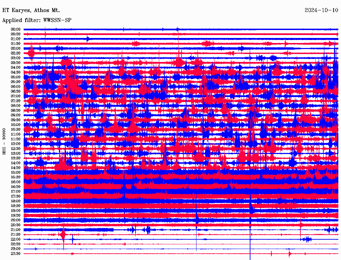Select the 07:30 time label
The width and height of the screenshot is (341, 260).
16,101
